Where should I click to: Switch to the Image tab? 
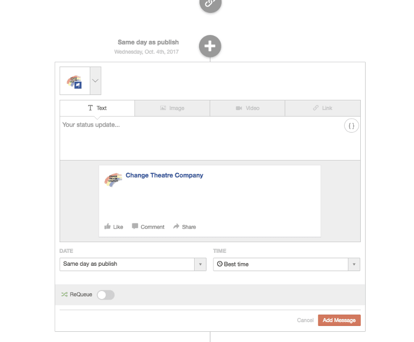[x=172, y=108]
